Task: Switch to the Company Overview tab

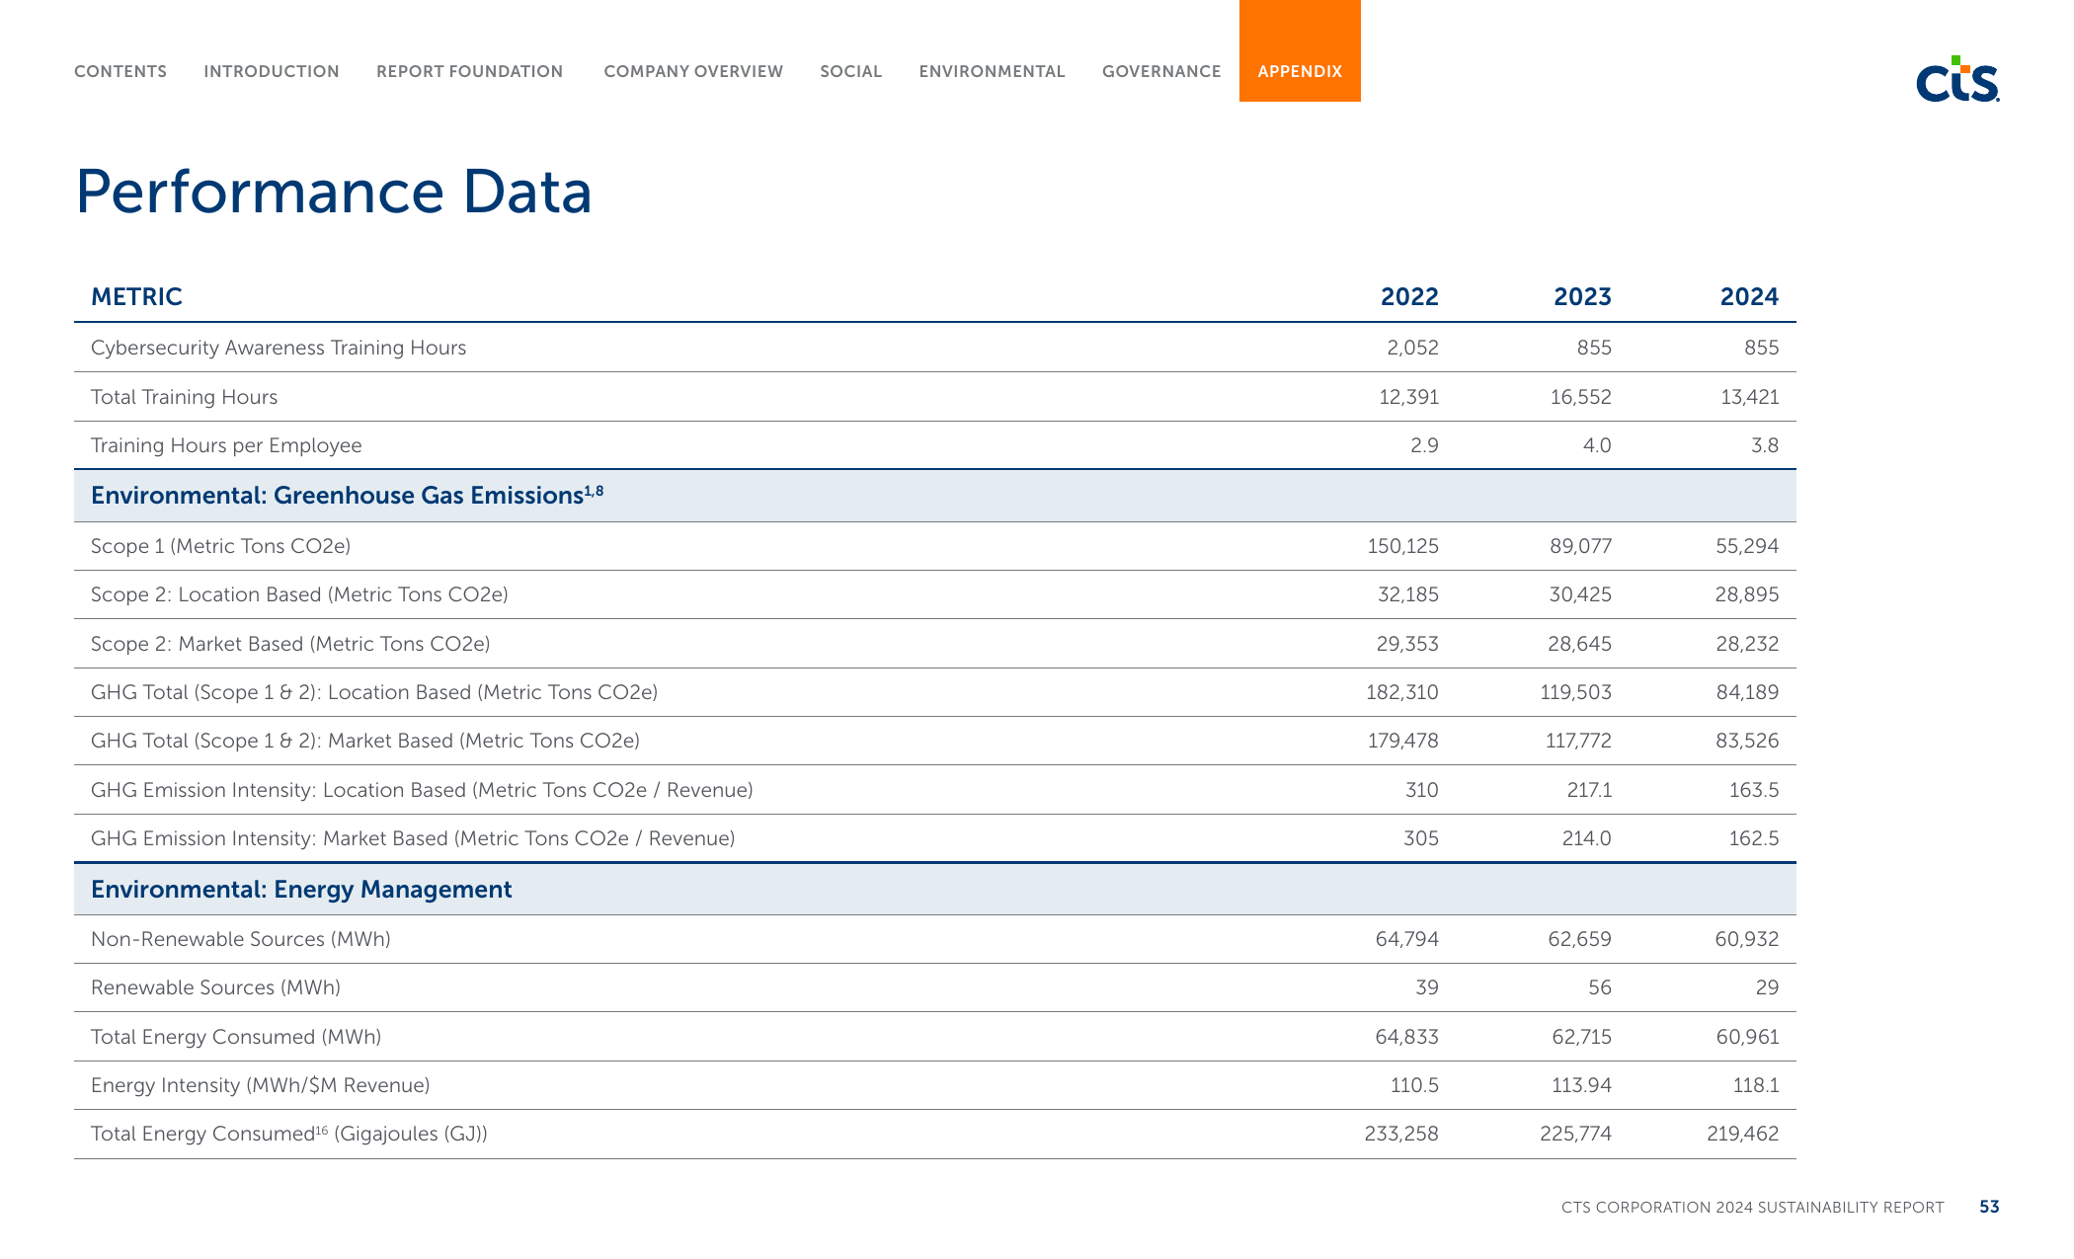Action: coord(693,71)
